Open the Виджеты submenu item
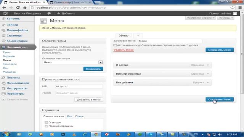The width and height of the screenshot is (244, 137). tap(9, 56)
